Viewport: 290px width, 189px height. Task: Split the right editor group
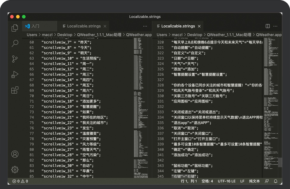(268, 26)
